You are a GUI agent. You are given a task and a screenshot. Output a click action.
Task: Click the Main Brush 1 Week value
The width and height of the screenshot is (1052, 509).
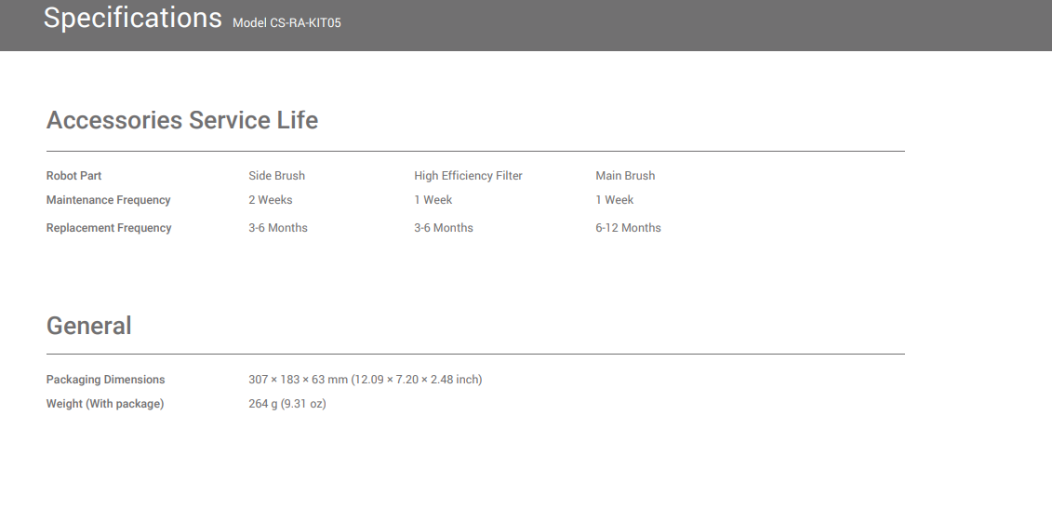click(615, 200)
